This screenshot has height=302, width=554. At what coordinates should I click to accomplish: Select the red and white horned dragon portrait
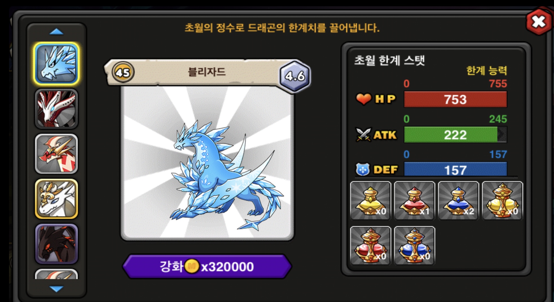click(56, 109)
